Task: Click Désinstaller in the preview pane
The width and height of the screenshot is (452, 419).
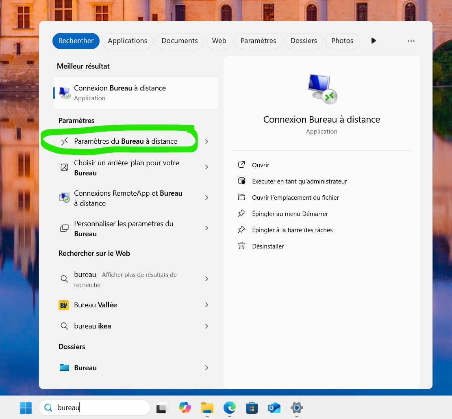Action: click(268, 246)
